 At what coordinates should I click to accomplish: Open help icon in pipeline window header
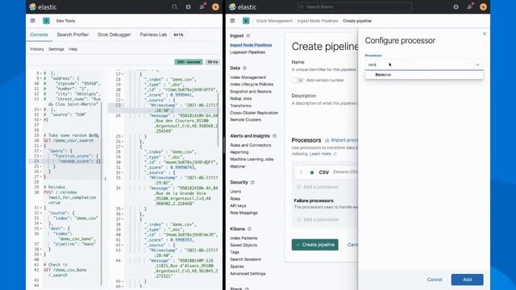pos(456,7)
